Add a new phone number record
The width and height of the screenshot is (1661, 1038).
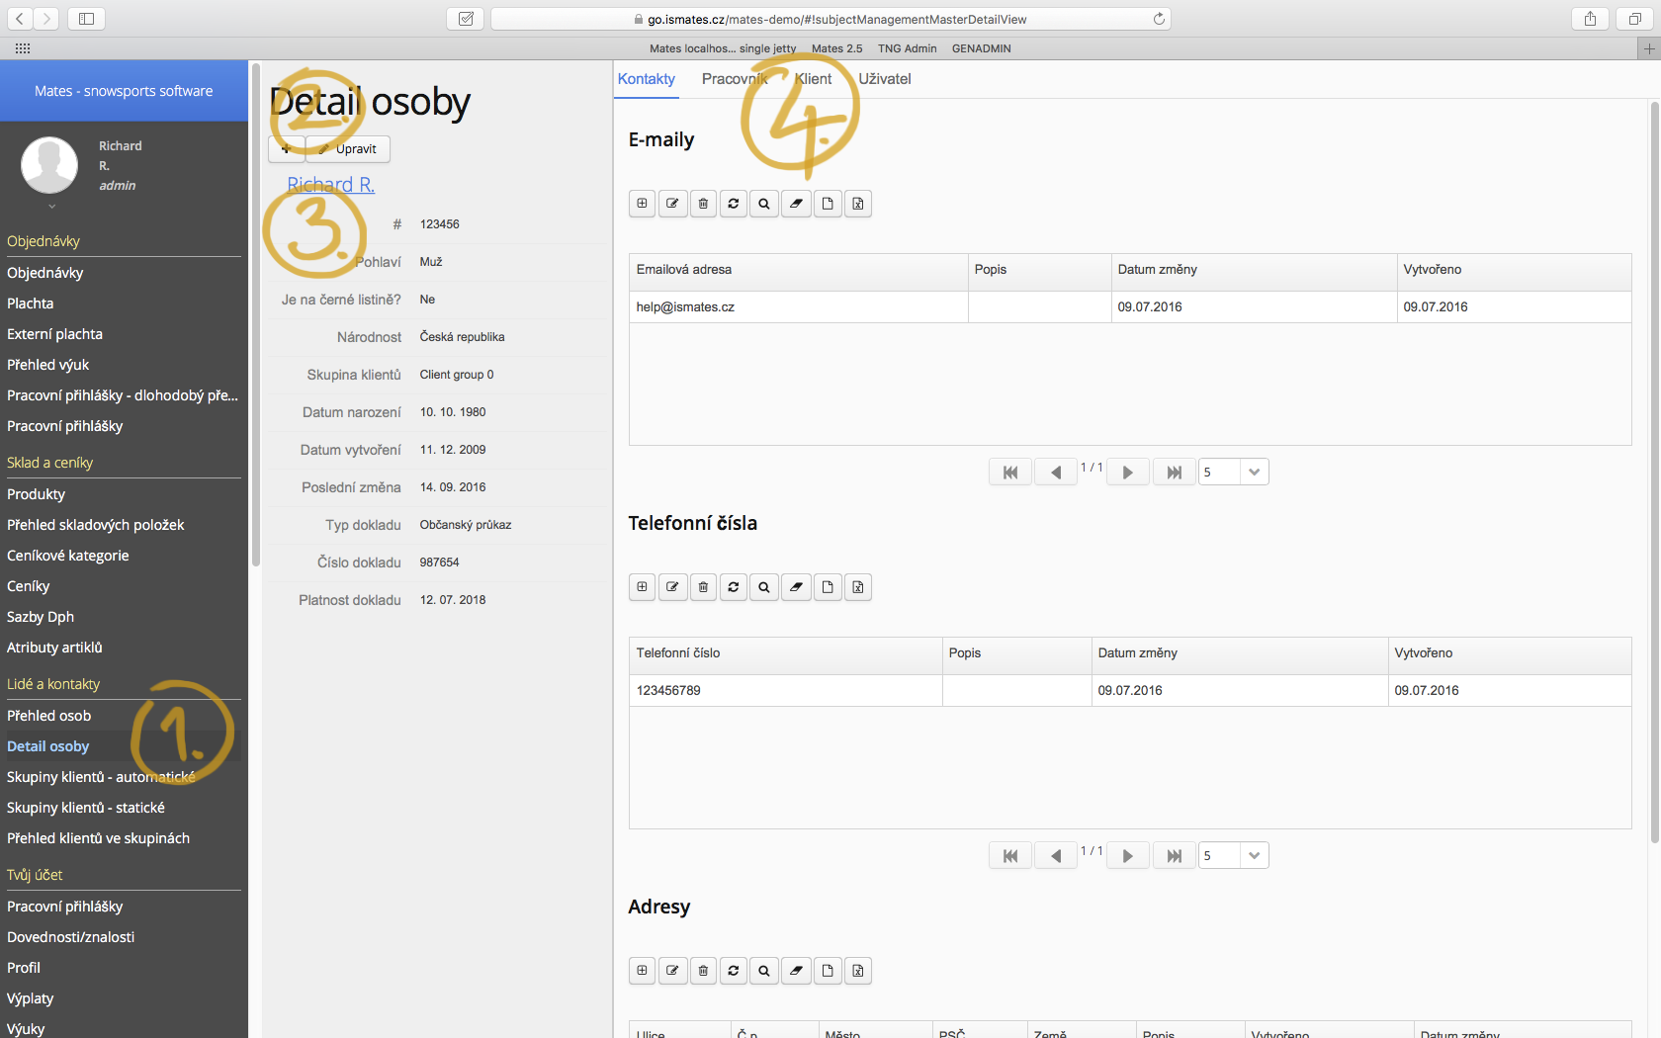[642, 587]
